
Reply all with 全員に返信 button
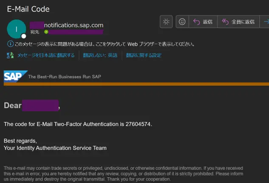[x=238, y=22]
